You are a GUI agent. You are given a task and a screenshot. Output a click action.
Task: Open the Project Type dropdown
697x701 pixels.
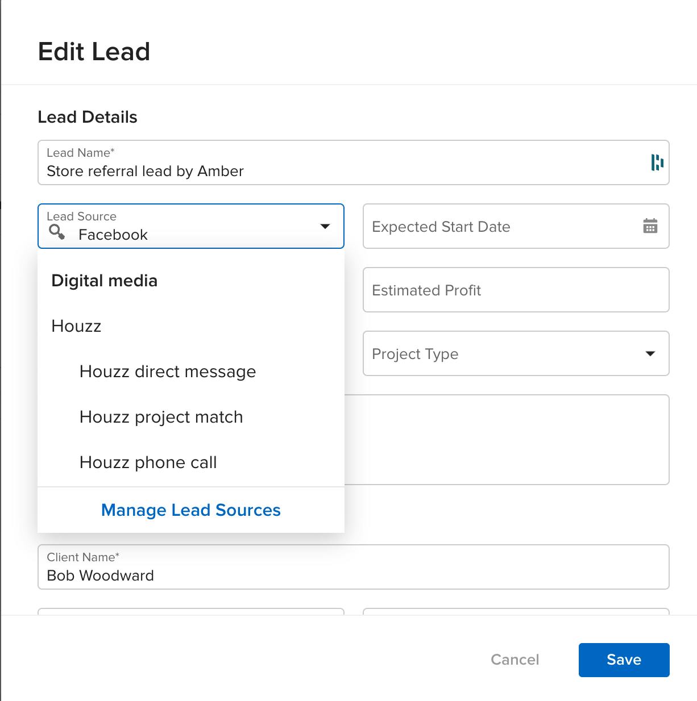click(650, 353)
